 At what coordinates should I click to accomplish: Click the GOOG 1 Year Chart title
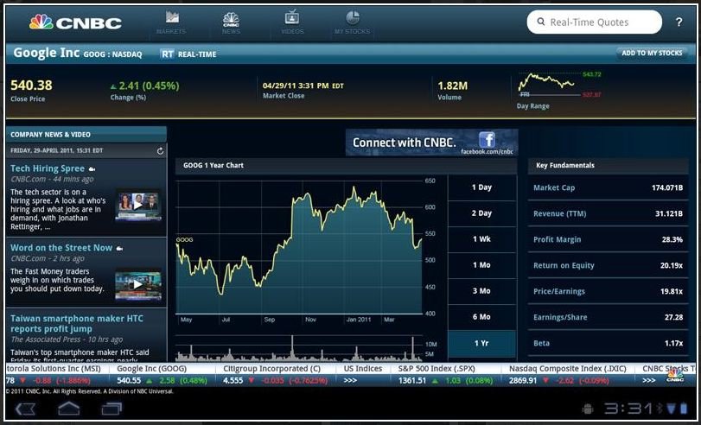tap(213, 165)
